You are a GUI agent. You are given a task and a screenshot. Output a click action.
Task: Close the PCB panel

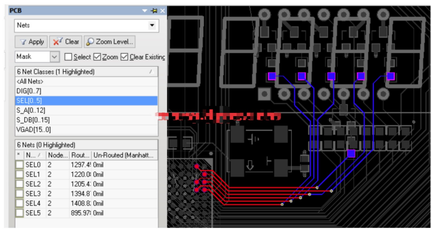163,11
